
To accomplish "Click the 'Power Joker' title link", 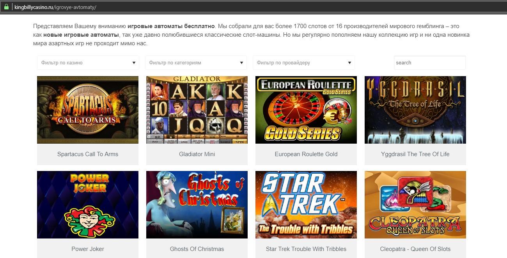I will point(88,249).
